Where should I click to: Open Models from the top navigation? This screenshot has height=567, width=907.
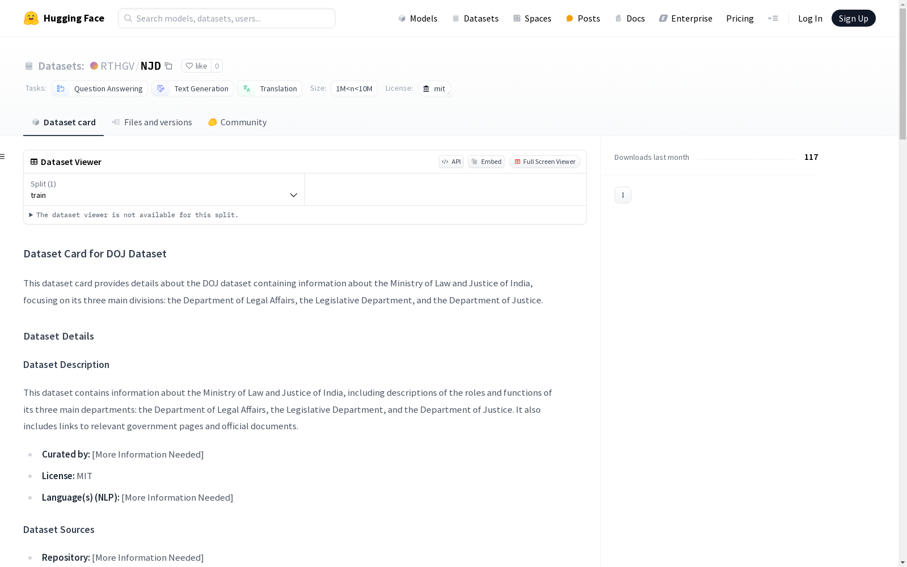[418, 18]
